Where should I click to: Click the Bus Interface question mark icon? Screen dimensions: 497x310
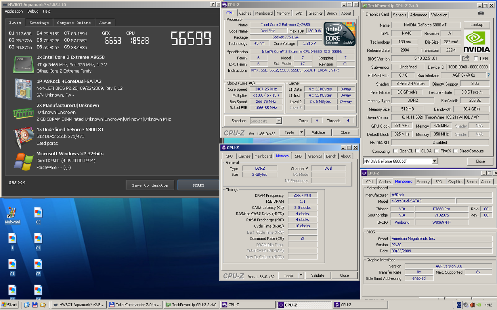tap(488, 75)
